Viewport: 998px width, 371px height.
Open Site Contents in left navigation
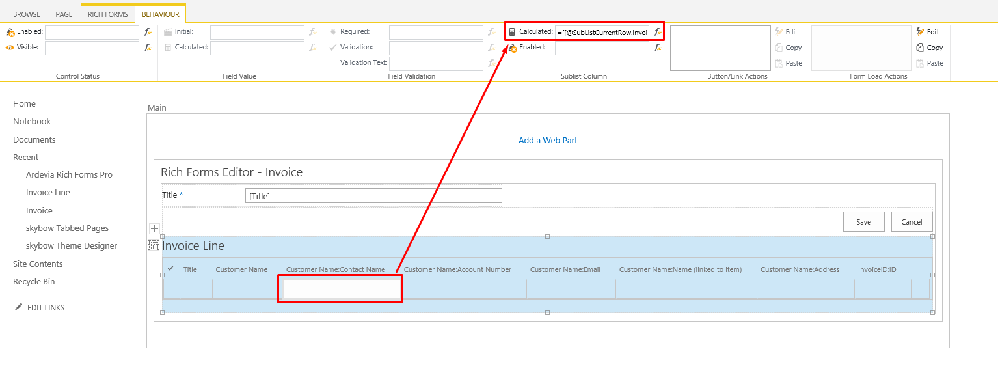click(38, 264)
